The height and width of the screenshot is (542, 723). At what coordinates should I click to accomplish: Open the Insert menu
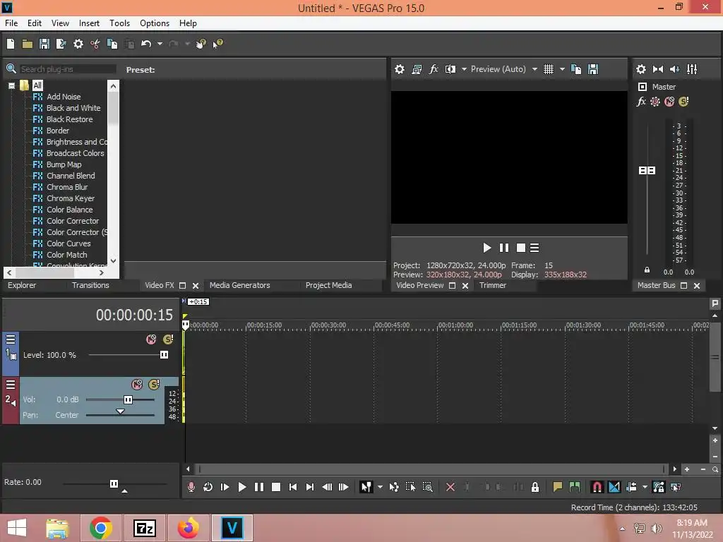89,23
